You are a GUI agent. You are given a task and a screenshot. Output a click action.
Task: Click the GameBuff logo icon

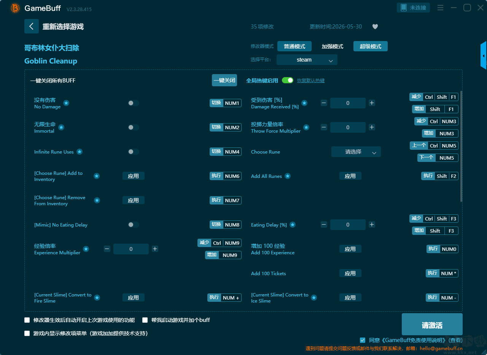(15, 8)
